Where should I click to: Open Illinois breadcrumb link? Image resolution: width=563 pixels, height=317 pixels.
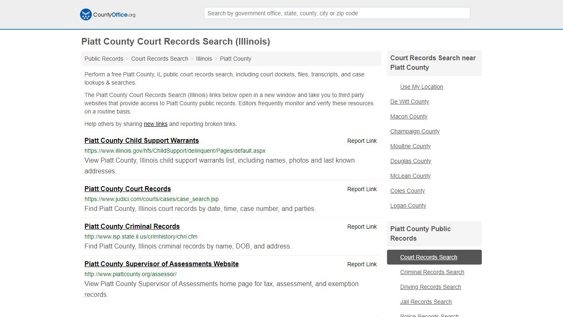[x=204, y=59]
